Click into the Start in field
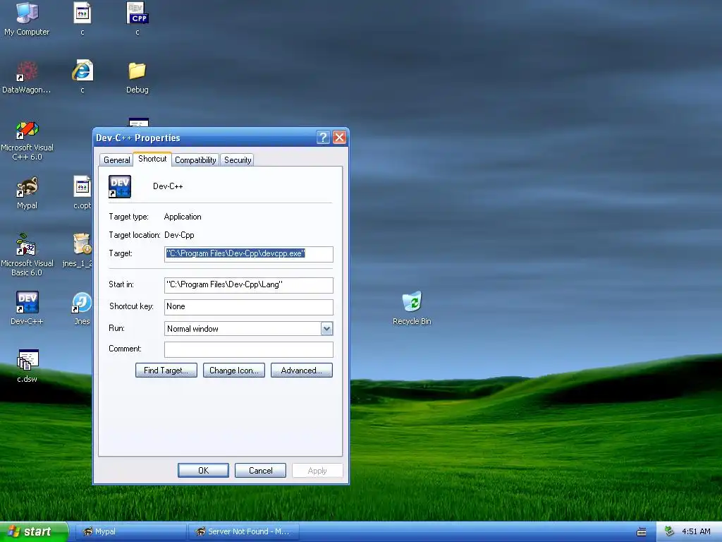 coord(249,285)
